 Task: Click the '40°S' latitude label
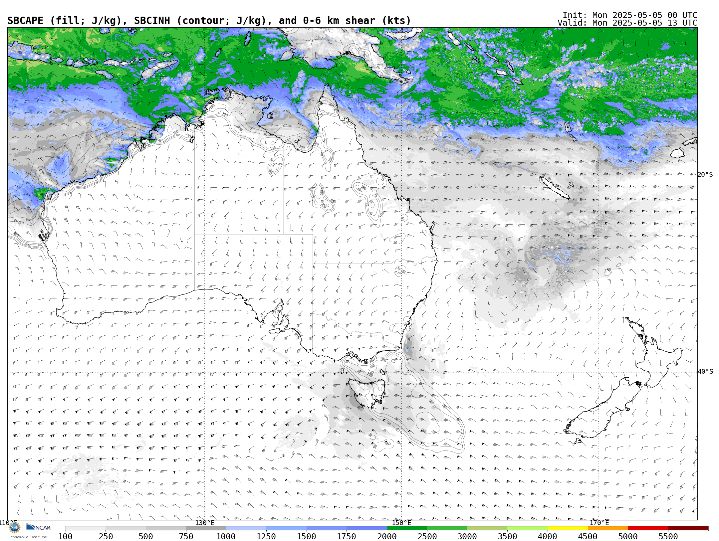click(705, 372)
